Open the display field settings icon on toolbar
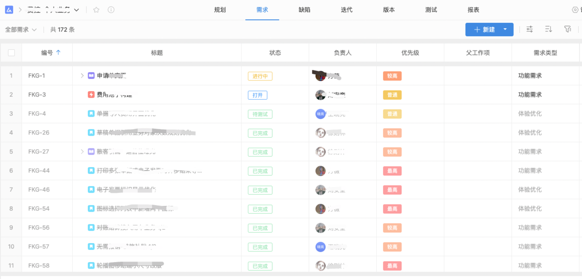 click(x=529, y=29)
